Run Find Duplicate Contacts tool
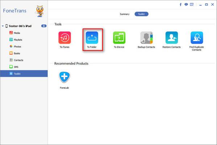This screenshot has width=217, height=145. tap(196, 41)
